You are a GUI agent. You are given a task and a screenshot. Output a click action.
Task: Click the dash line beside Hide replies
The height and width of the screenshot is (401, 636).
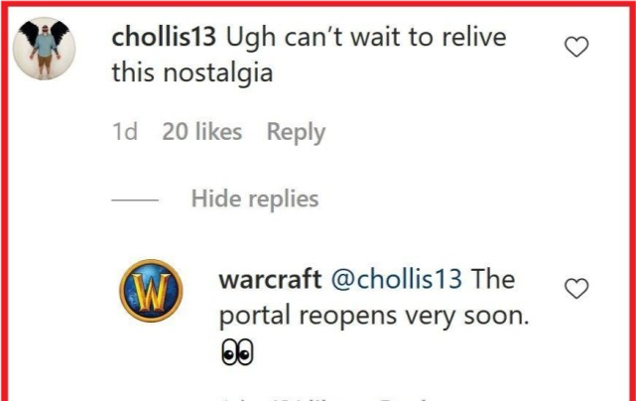[x=135, y=200]
